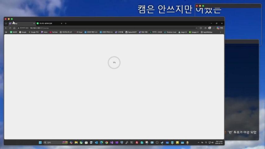Open the Copilot icon in browser toolbar

pos(218,28)
